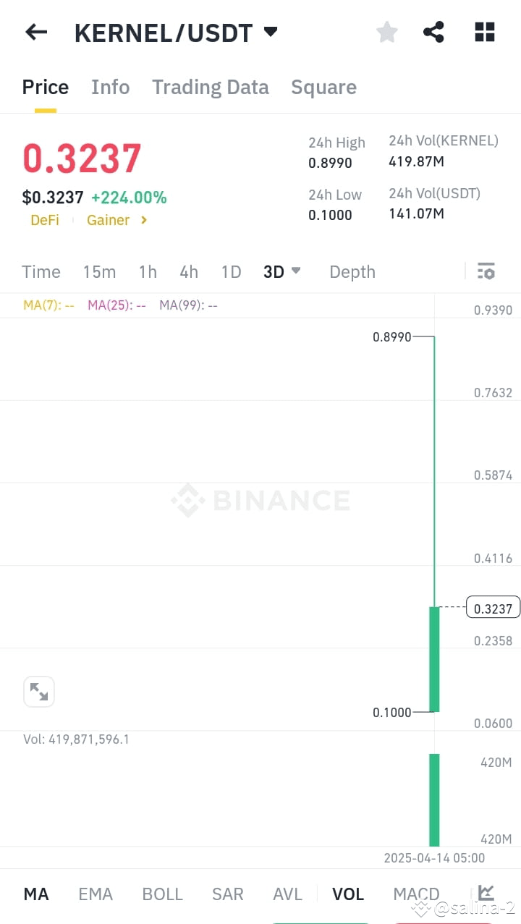Screen dimensions: 521x924
Task: Toggle the MA indicator
Action: [x=36, y=894]
